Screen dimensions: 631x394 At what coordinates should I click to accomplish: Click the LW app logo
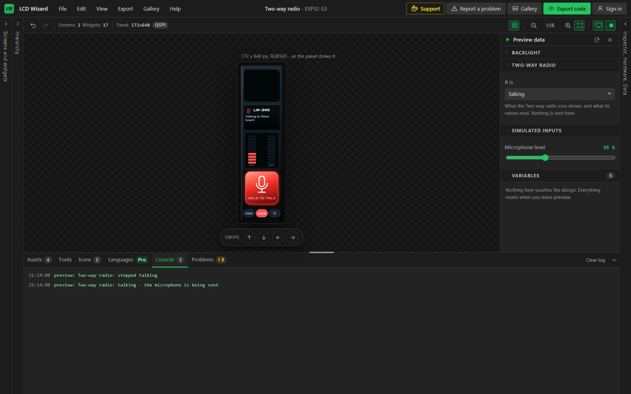(9, 9)
